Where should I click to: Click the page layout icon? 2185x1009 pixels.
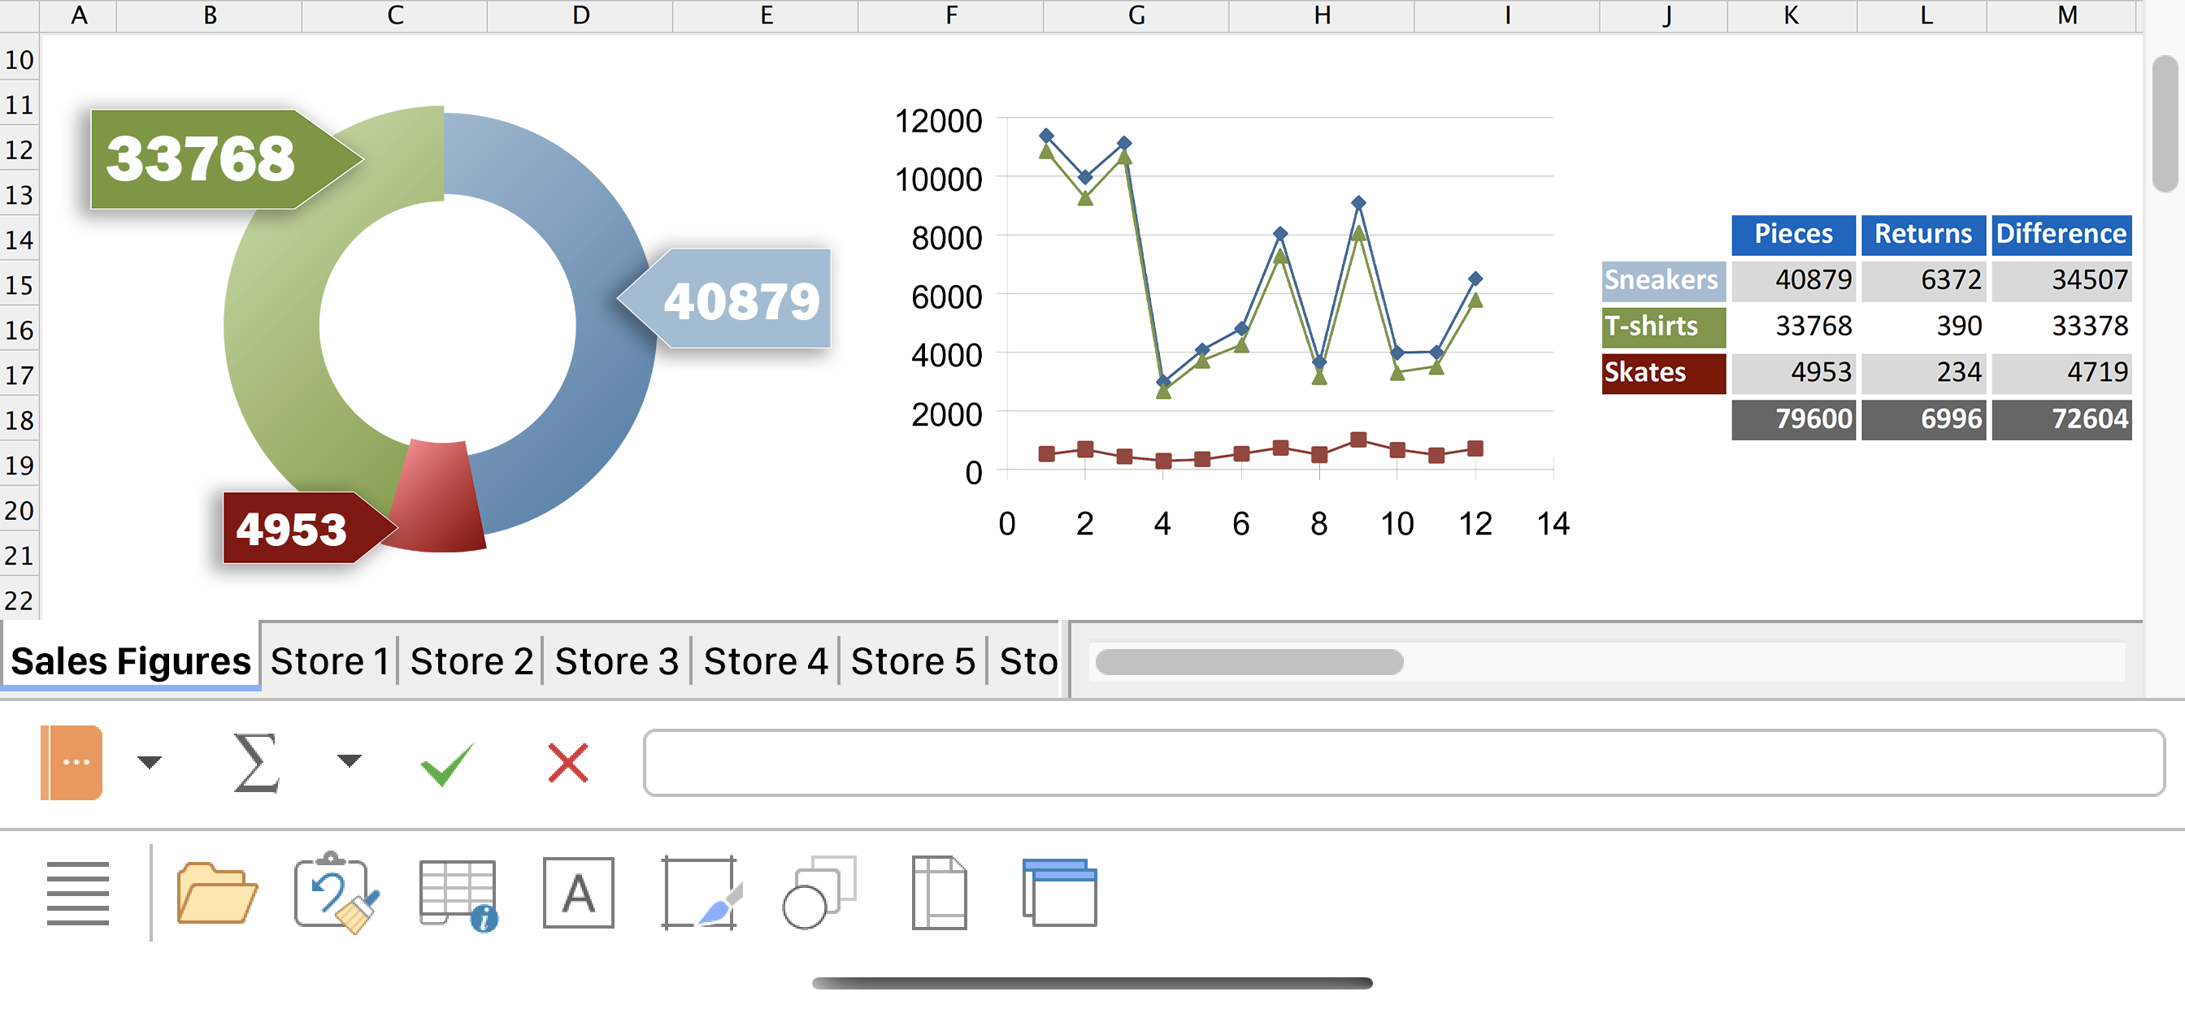[939, 893]
